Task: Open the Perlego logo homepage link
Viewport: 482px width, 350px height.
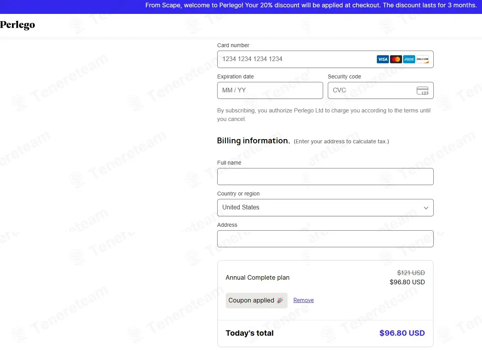Action: [x=17, y=25]
